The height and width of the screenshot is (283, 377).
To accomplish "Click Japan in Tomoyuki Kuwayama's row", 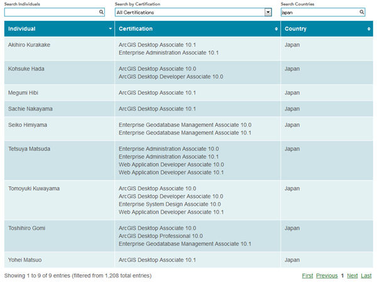I will click(292, 189).
